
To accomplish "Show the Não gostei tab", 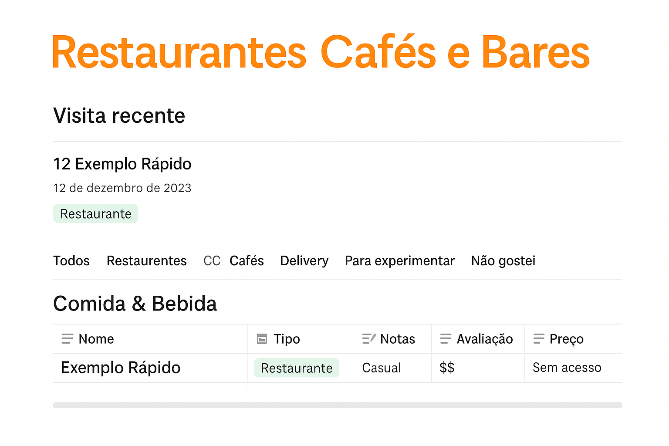I will click(x=503, y=261).
